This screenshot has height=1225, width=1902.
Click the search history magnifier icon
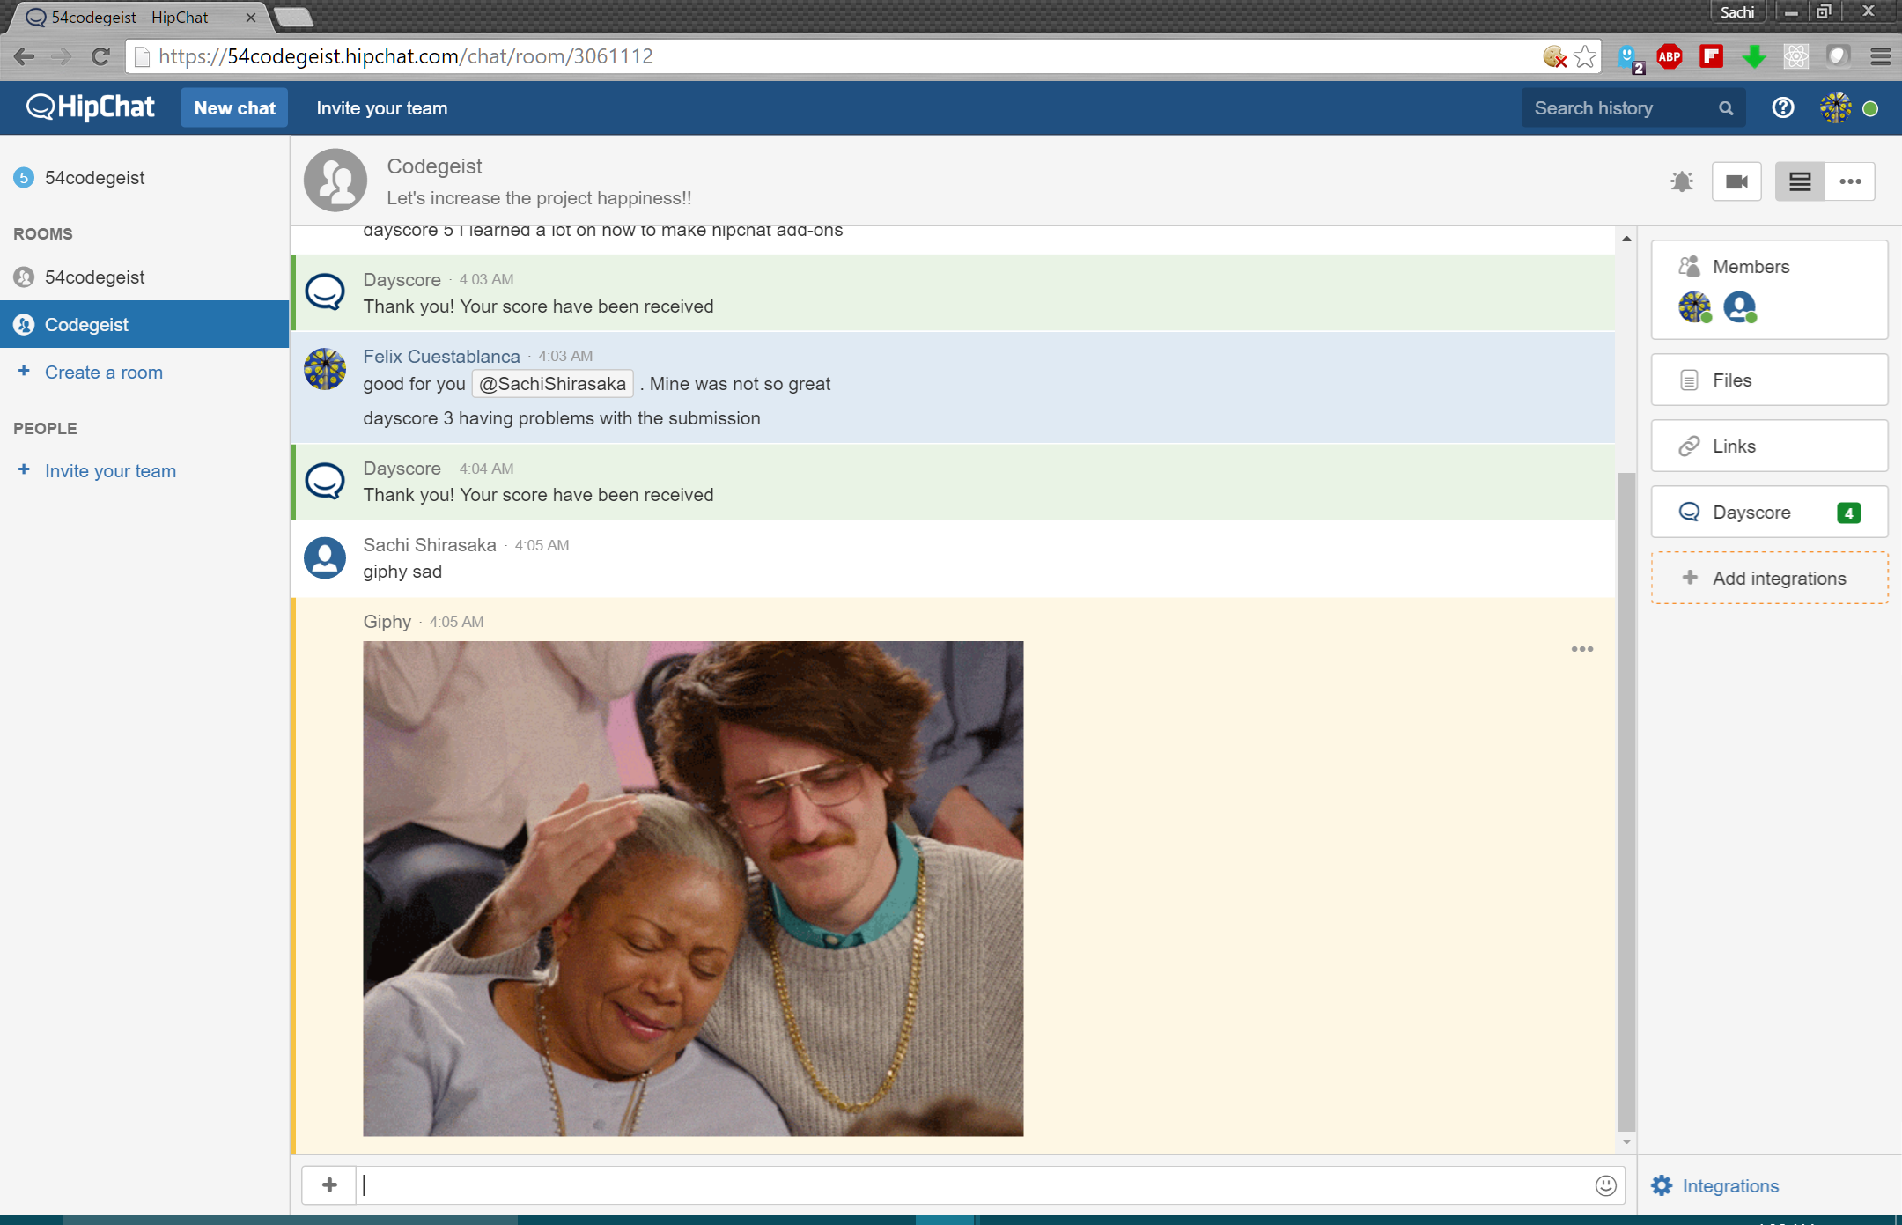[1726, 108]
